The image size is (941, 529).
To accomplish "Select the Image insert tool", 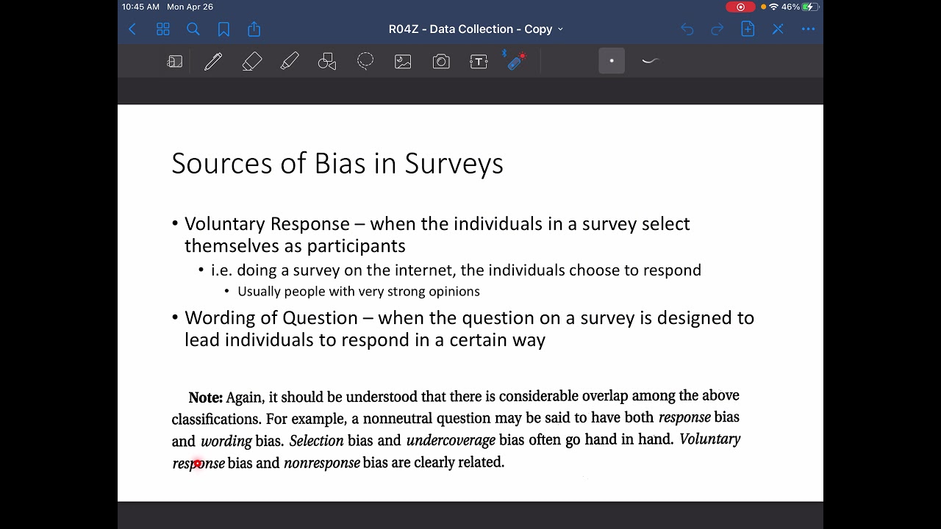I will pyautogui.click(x=403, y=62).
